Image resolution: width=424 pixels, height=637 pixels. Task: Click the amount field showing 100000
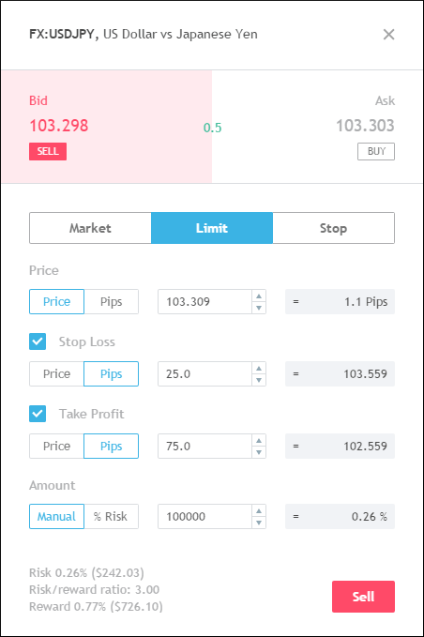(x=204, y=516)
